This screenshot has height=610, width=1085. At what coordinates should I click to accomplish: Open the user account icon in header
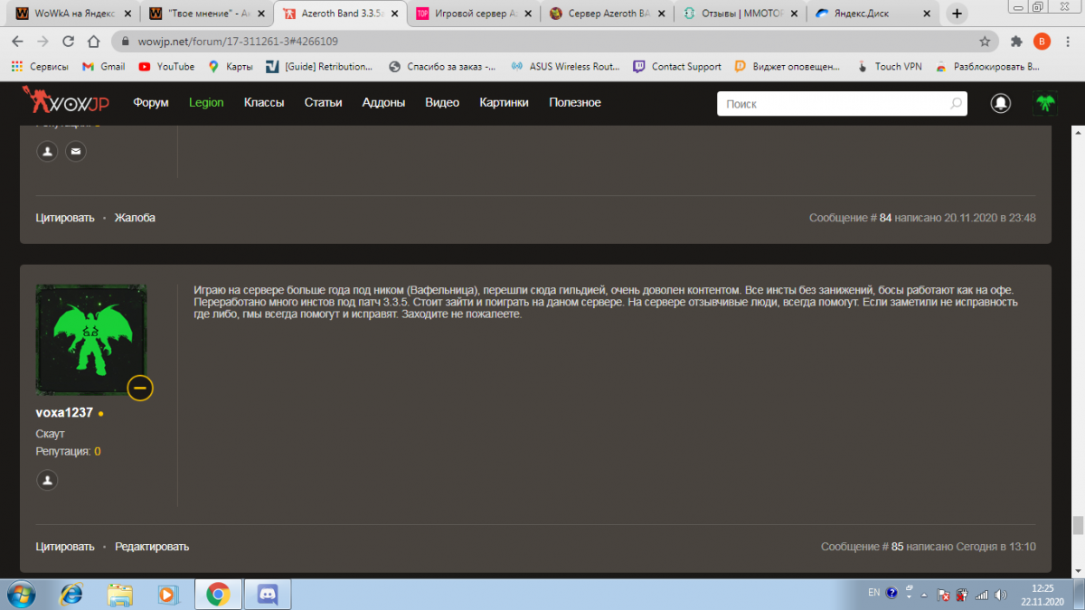click(x=1001, y=104)
